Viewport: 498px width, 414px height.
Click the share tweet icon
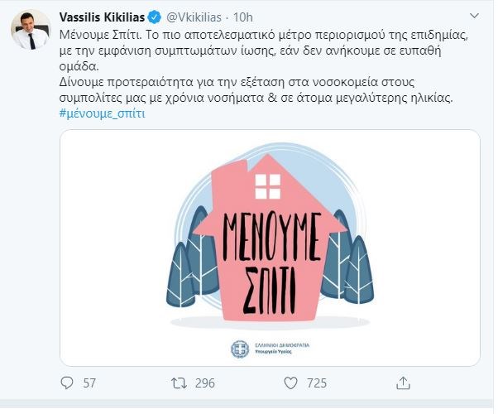point(403,383)
